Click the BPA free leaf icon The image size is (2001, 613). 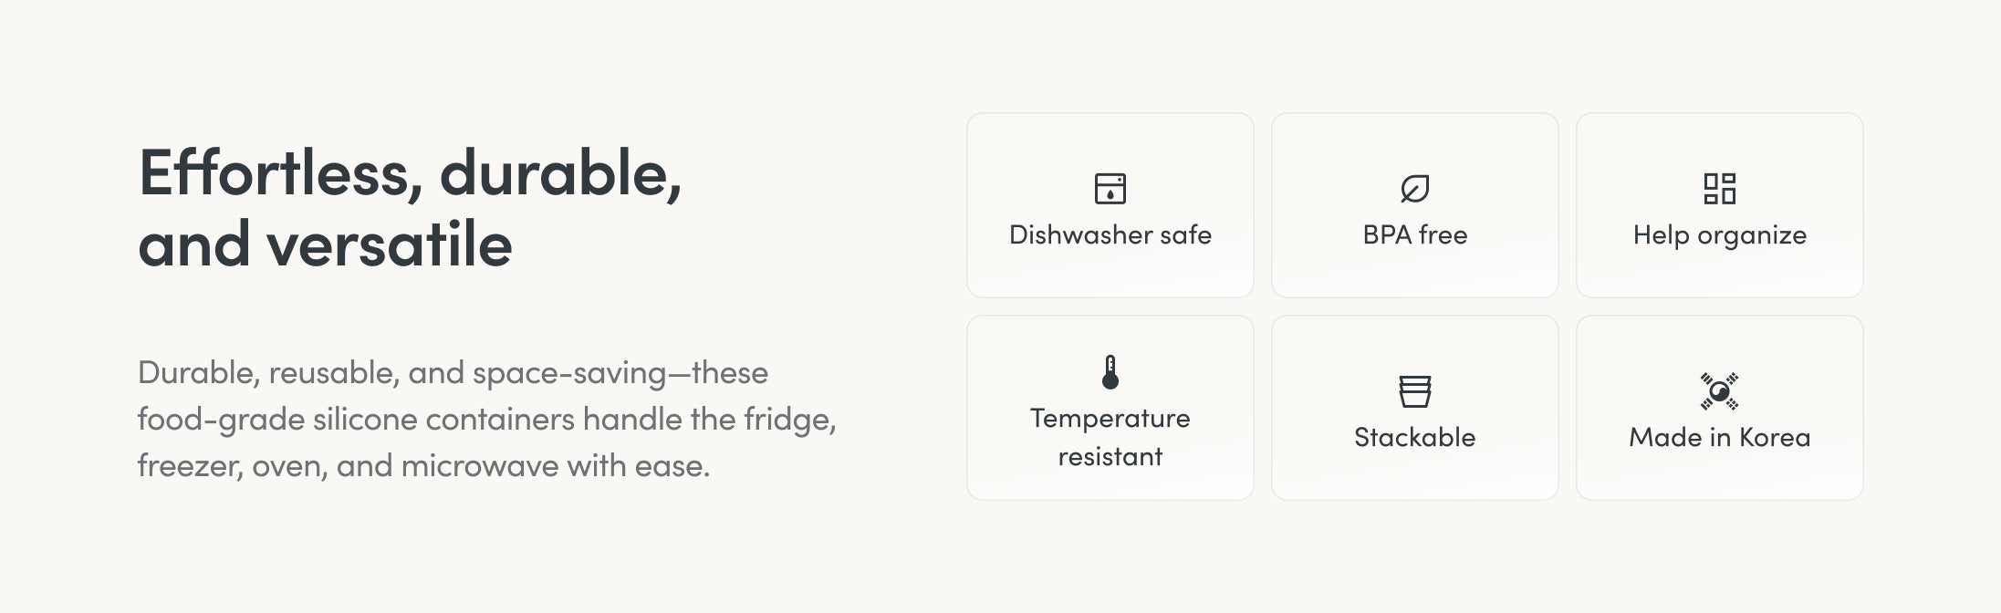(x=1414, y=189)
